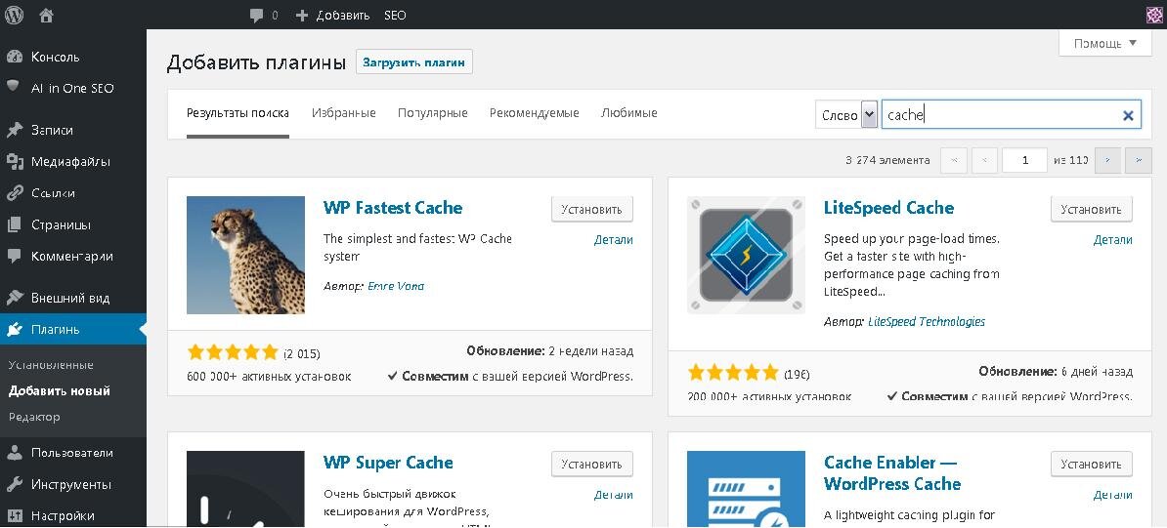
Task: Visit site via home icon
Action: click(x=46, y=15)
